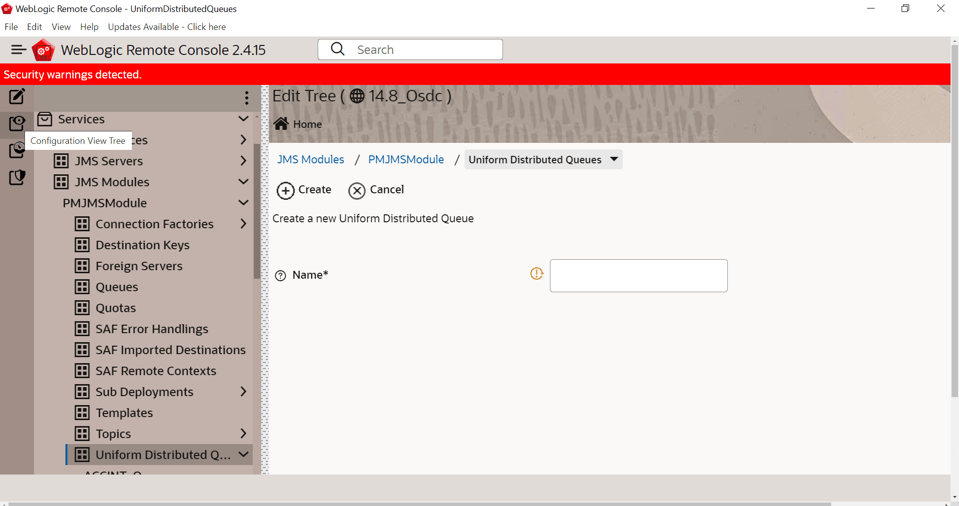Click the help icon beside Name

point(281,276)
